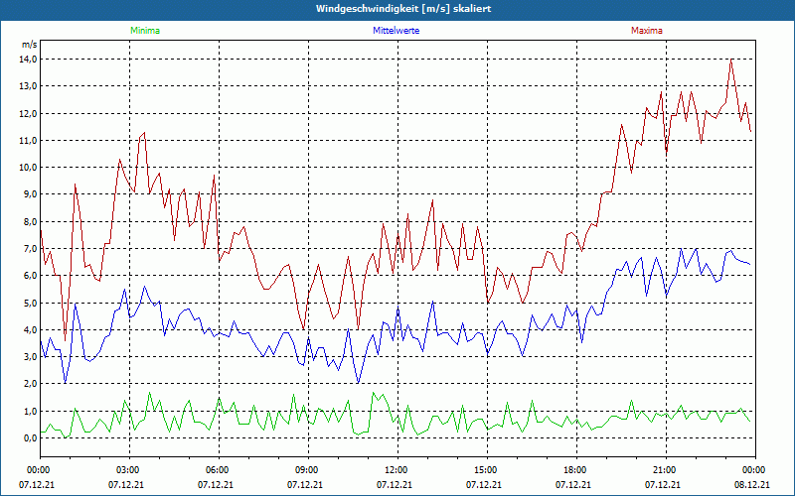Click the 06:00 time axis label
The image size is (795, 496).
[x=218, y=470]
